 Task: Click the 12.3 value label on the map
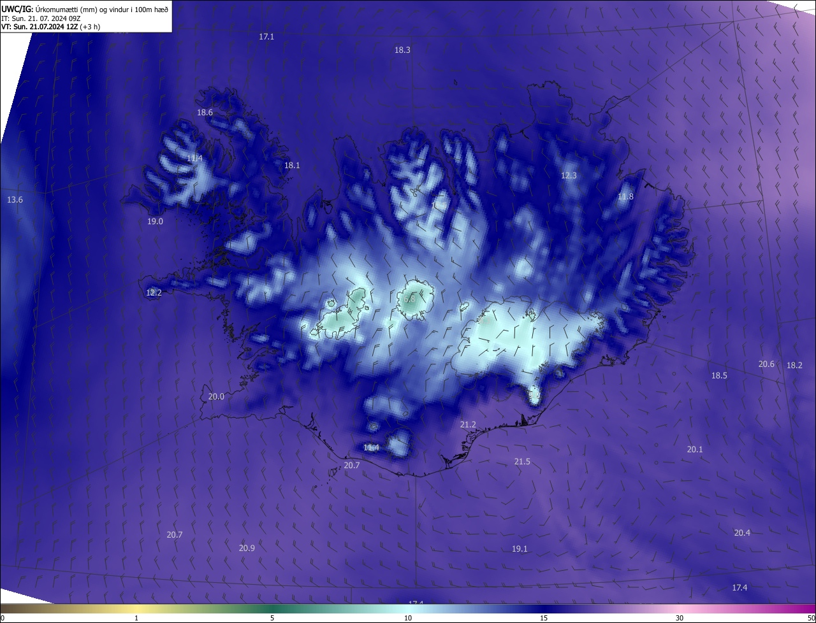pos(569,176)
